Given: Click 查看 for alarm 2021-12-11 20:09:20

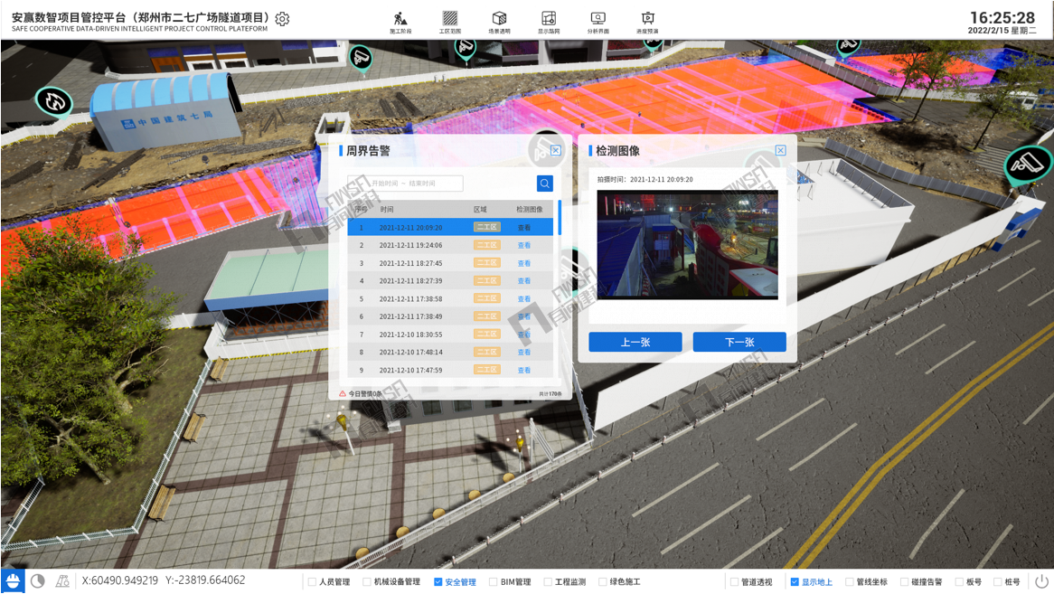Looking at the screenshot, I should (524, 228).
